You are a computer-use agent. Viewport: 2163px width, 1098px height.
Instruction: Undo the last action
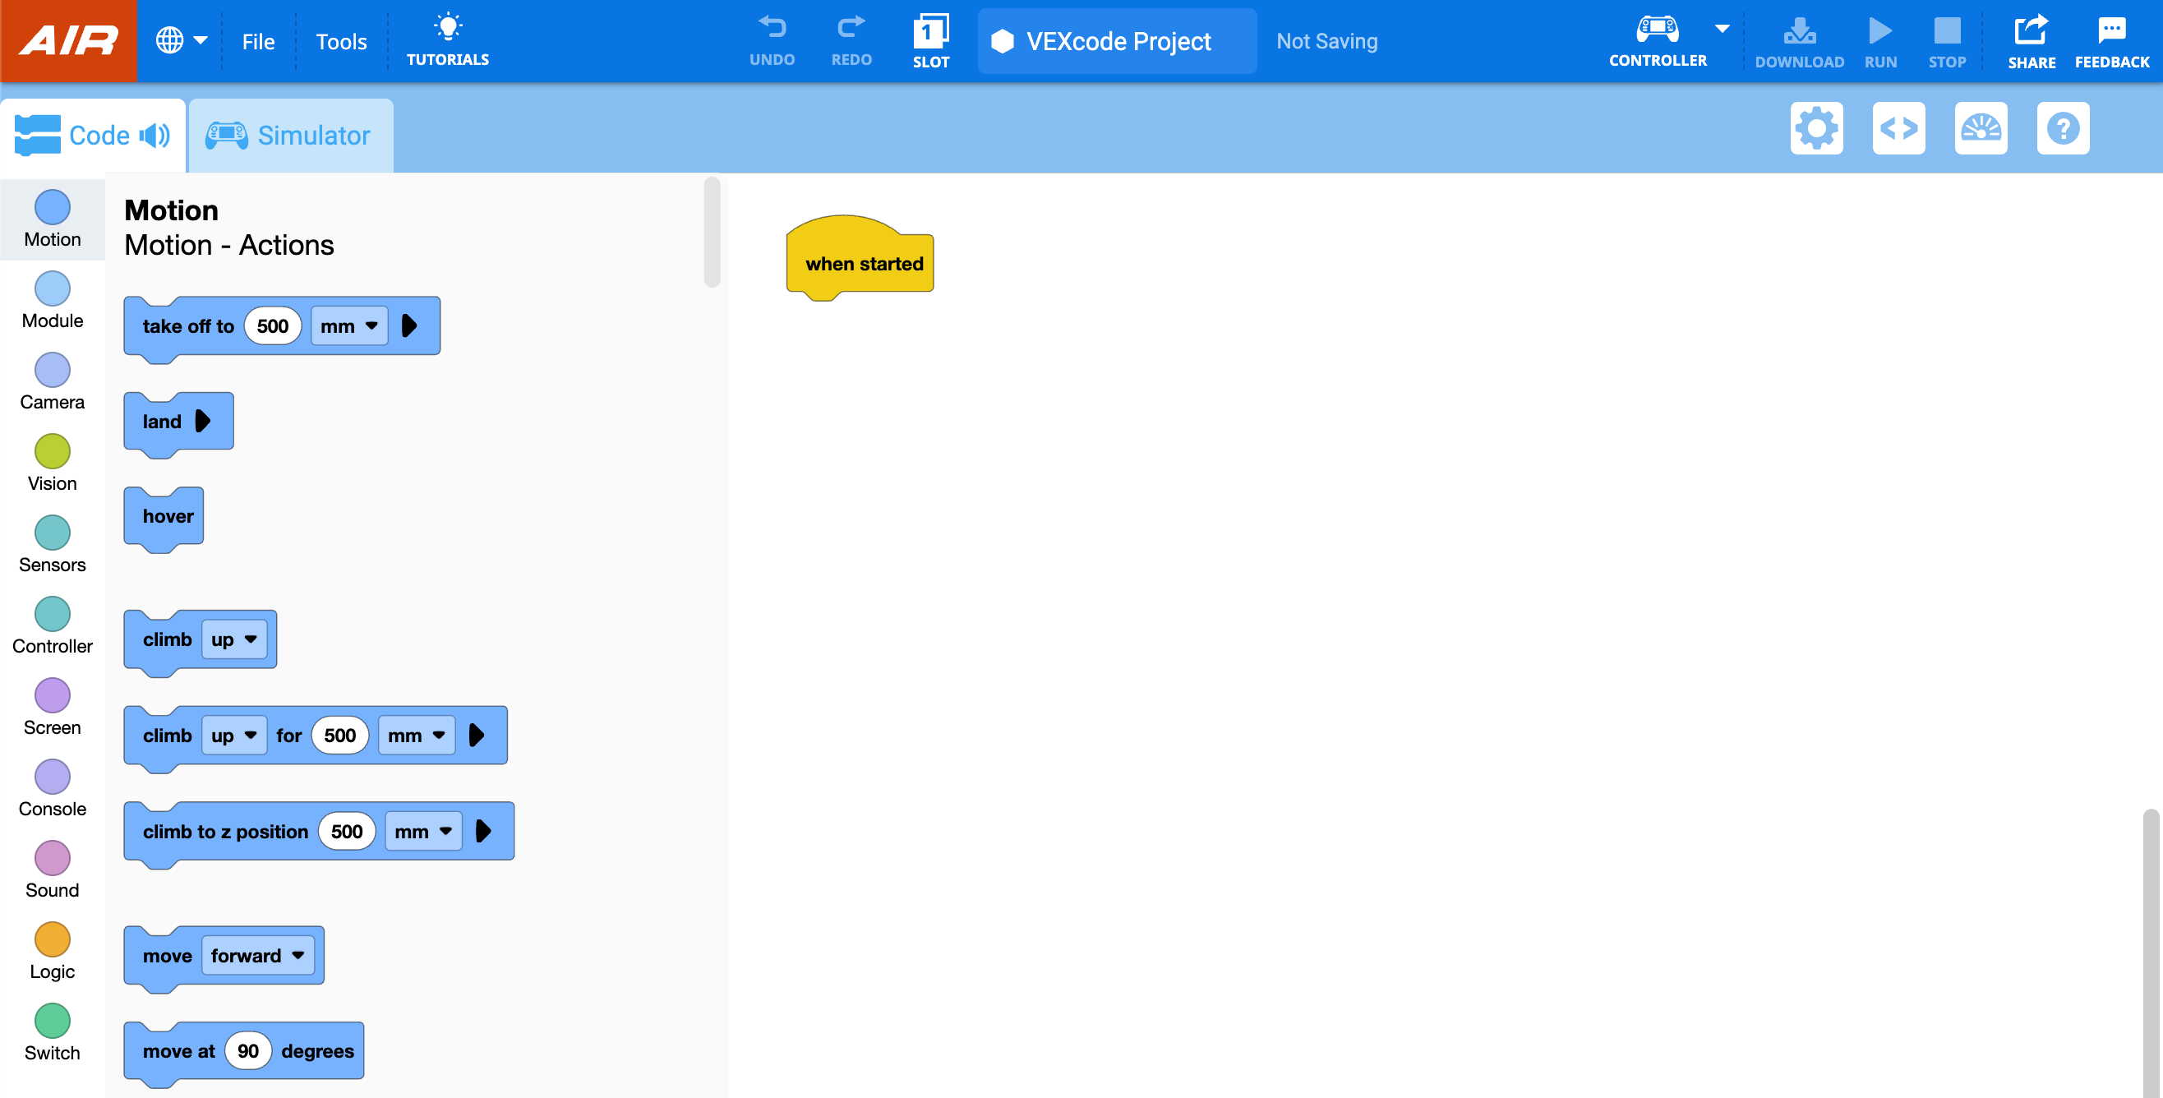pyautogui.click(x=772, y=40)
